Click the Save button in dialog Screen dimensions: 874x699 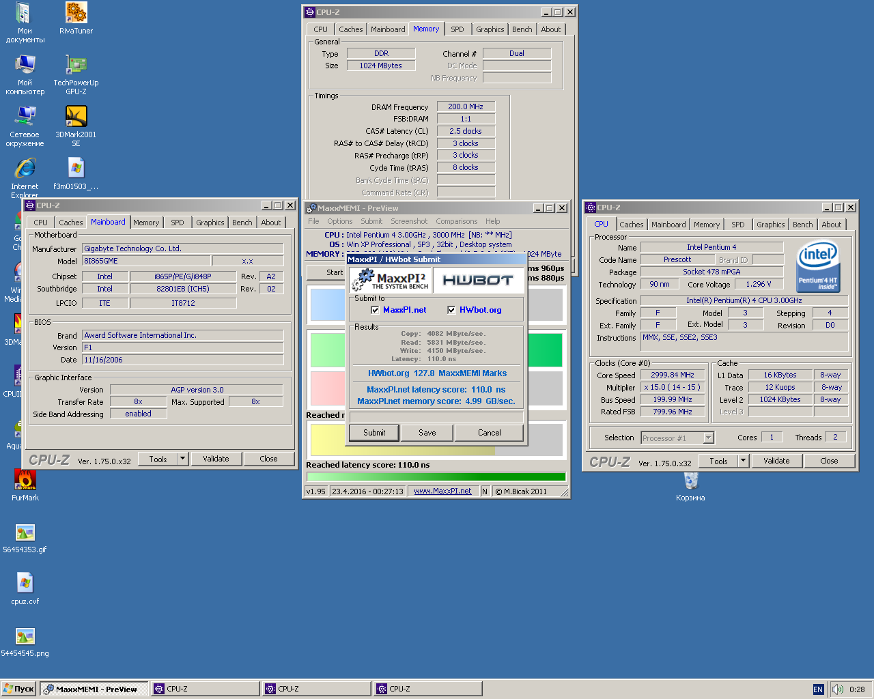(427, 433)
